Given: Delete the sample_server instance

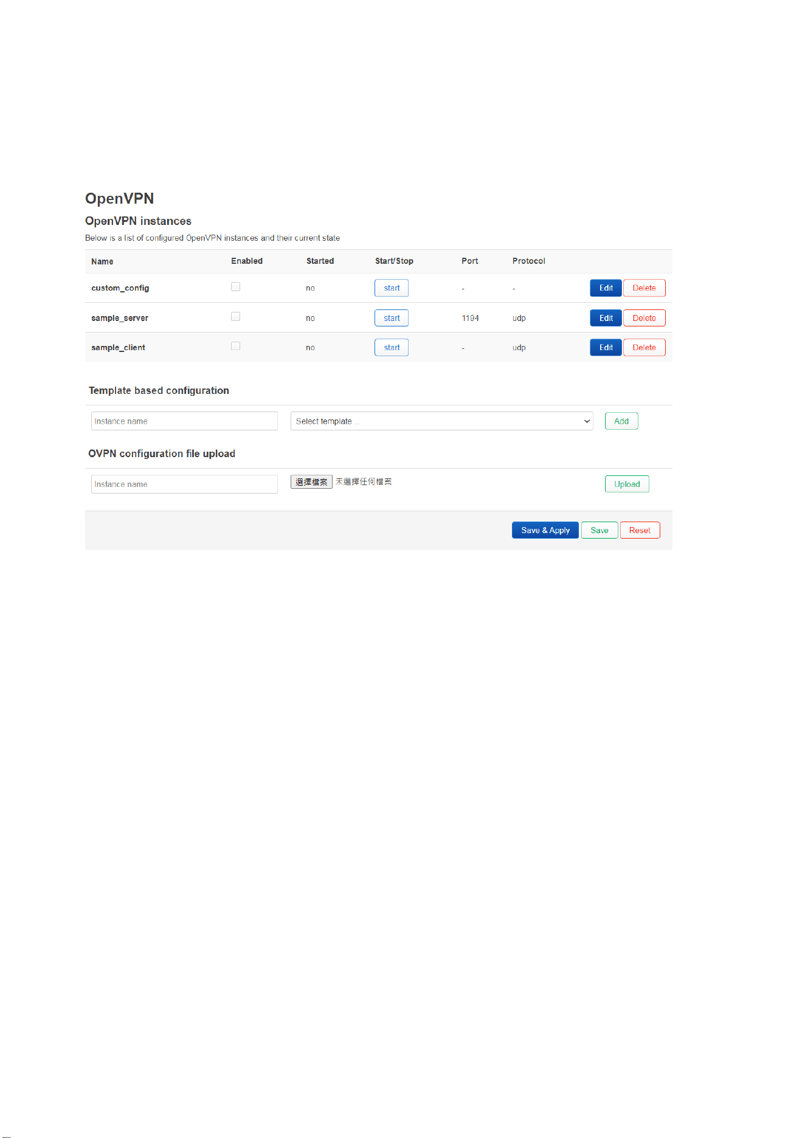Looking at the screenshot, I should [644, 318].
